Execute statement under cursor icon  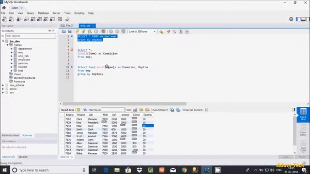coord(84,31)
